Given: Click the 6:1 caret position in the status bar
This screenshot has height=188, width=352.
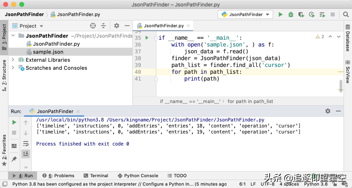Looking at the screenshot, I should (x=242, y=184).
